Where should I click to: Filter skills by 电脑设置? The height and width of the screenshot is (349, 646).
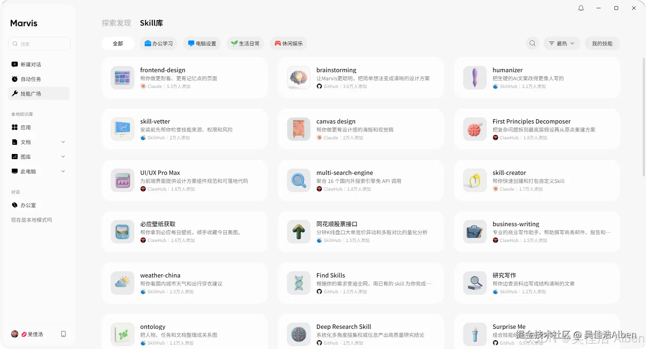[x=202, y=43]
